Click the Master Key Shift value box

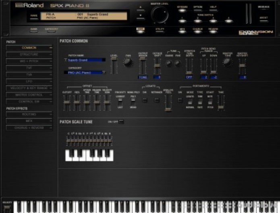243,77
